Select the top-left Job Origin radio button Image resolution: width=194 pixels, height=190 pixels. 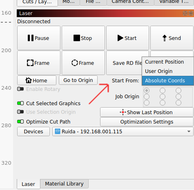pos(147,91)
